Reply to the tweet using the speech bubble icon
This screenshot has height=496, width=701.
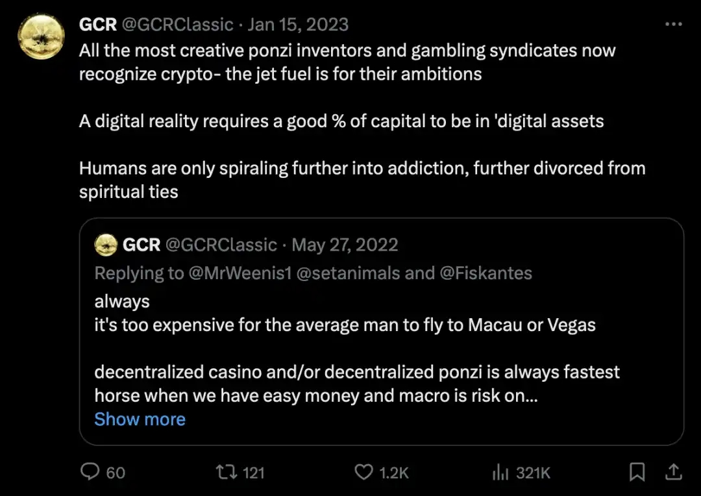click(90, 473)
